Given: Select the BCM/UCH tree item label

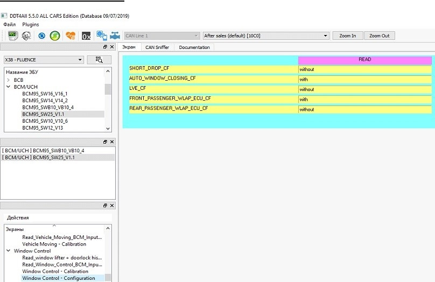Looking at the screenshot, I should 25,87.
